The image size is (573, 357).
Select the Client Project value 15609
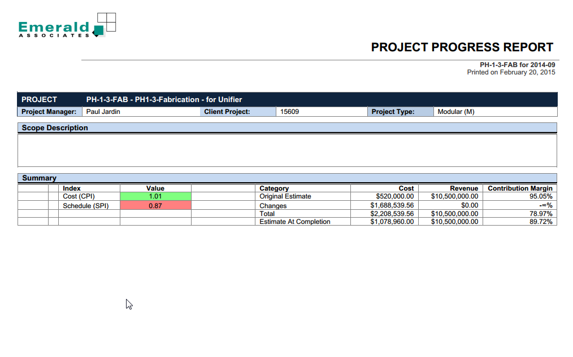tap(289, 112)
